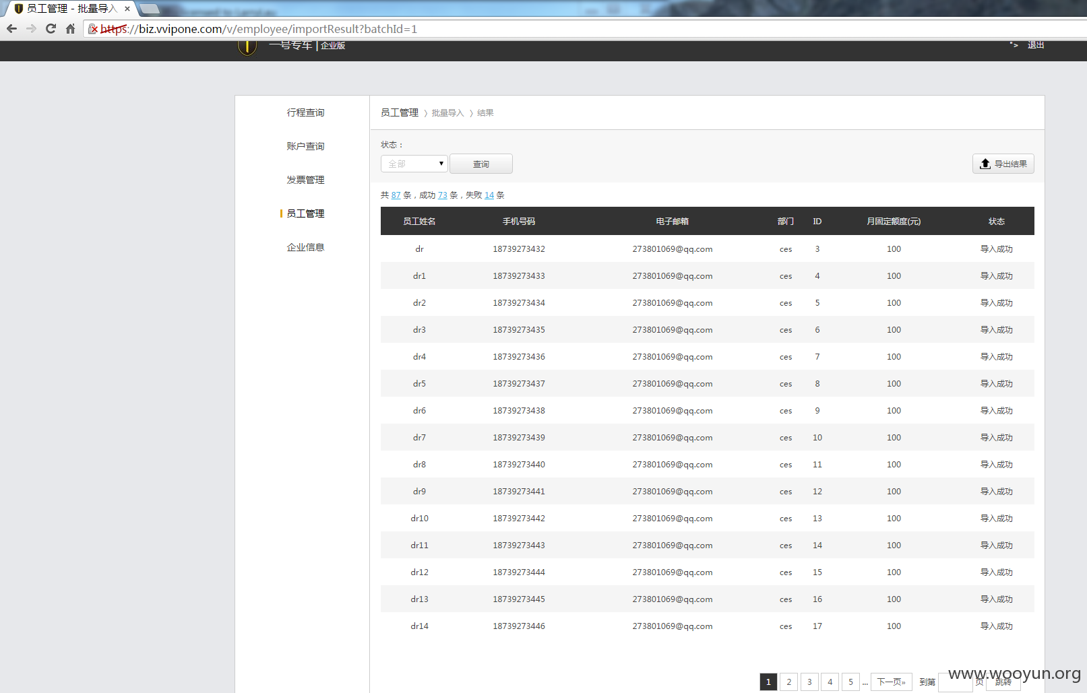Click the shield favicon on browser tab
The height and width of the screenshot is (693, 1087).
point(19,9)
